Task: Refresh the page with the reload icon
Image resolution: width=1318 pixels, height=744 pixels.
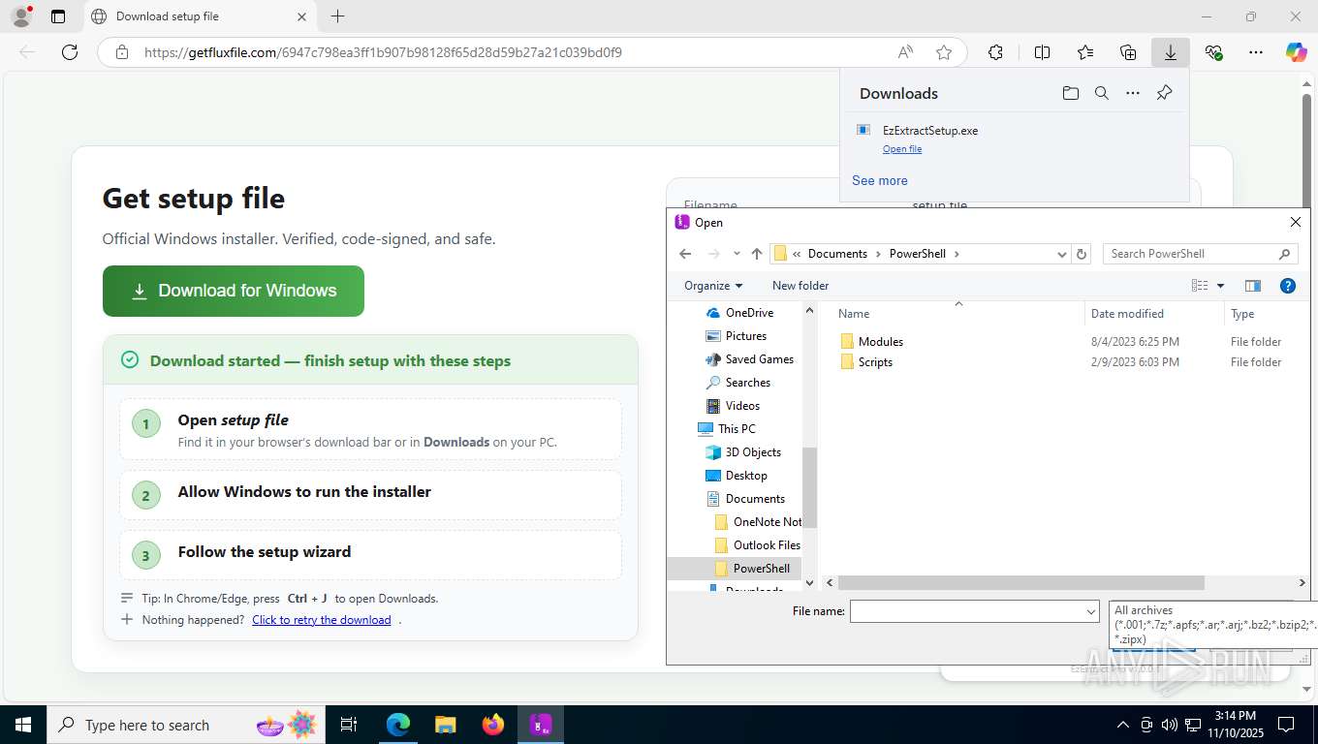Action: coord(70,52)
